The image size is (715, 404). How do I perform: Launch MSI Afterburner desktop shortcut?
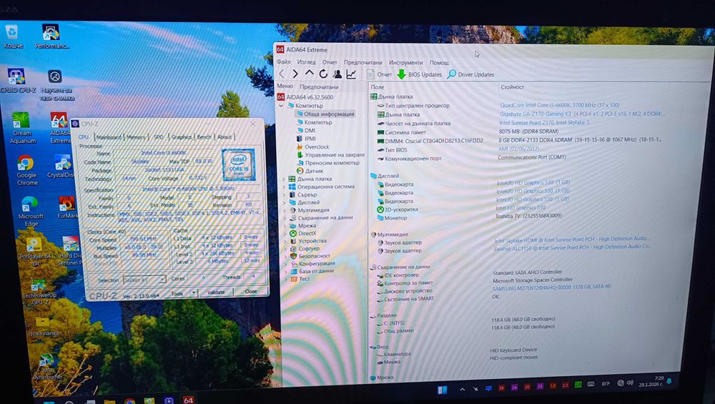(x=47, y=367)
